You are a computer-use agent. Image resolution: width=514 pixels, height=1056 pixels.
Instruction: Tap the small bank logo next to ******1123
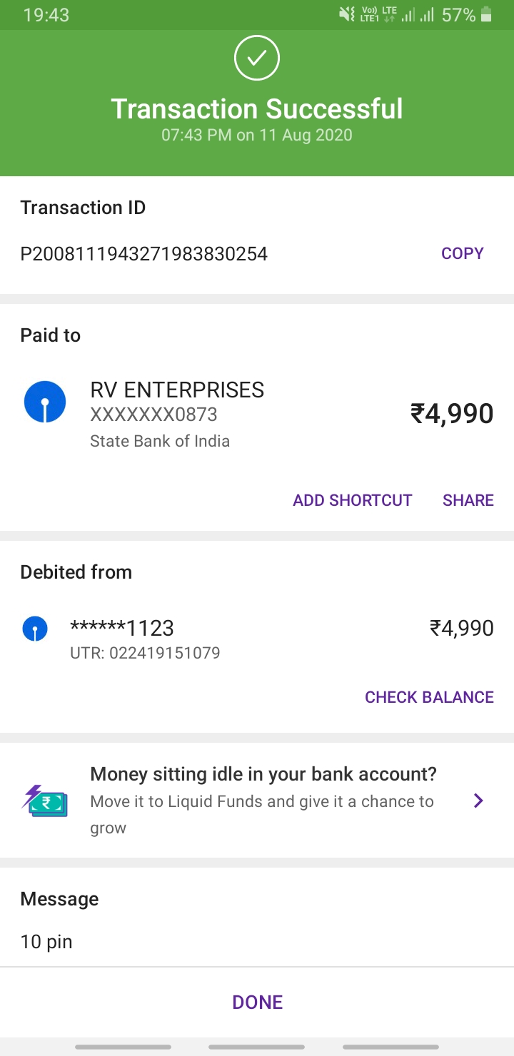point(35,629)
